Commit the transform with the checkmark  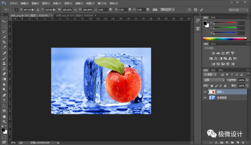coord(202,10)
